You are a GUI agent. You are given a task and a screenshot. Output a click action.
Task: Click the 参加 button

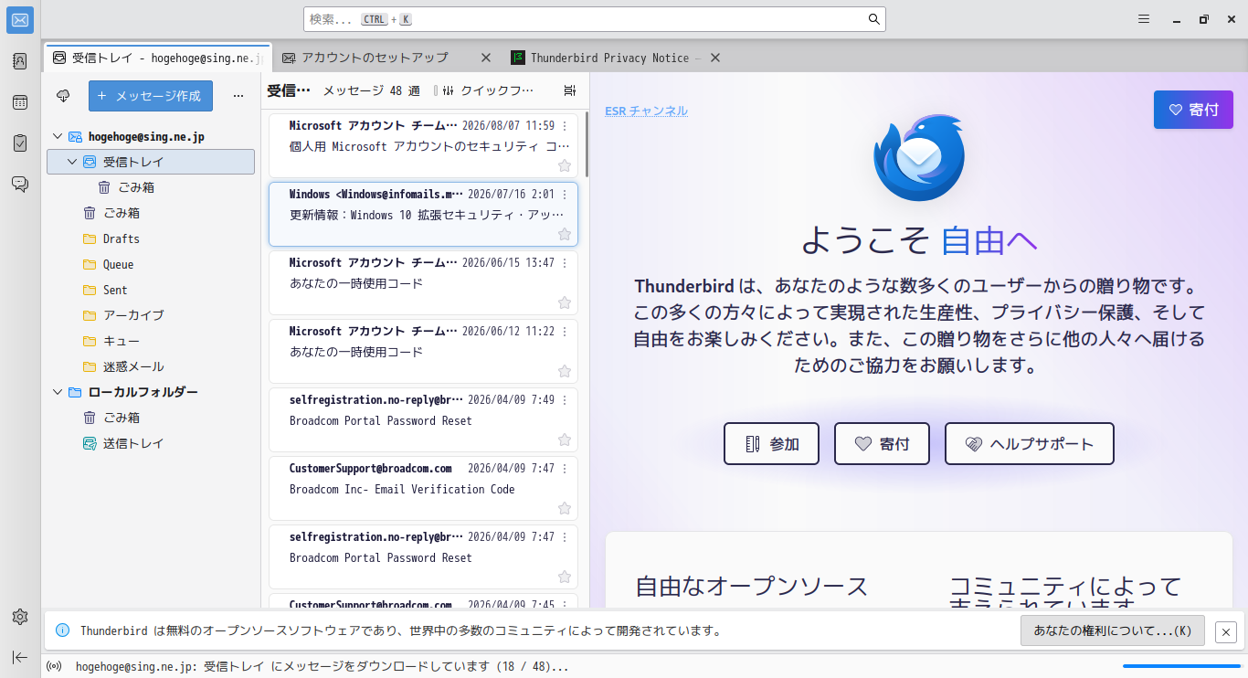tap(772, 444)
